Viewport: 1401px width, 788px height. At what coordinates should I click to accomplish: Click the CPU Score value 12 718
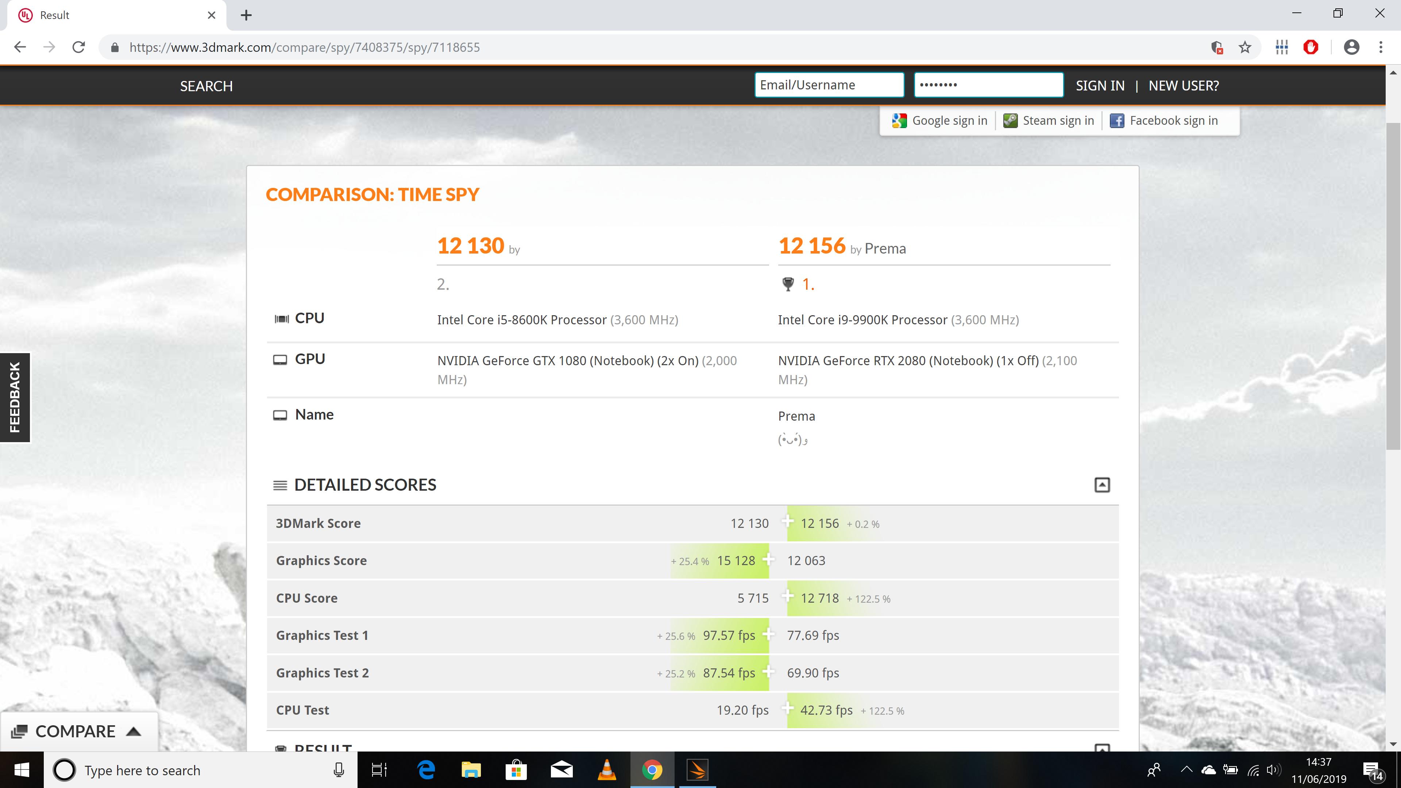(x=819, y=598)
